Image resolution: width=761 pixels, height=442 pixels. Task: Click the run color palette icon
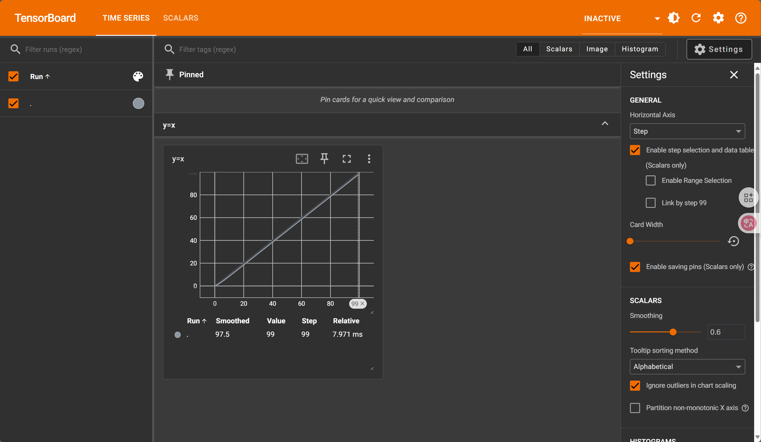pos(138,76)
